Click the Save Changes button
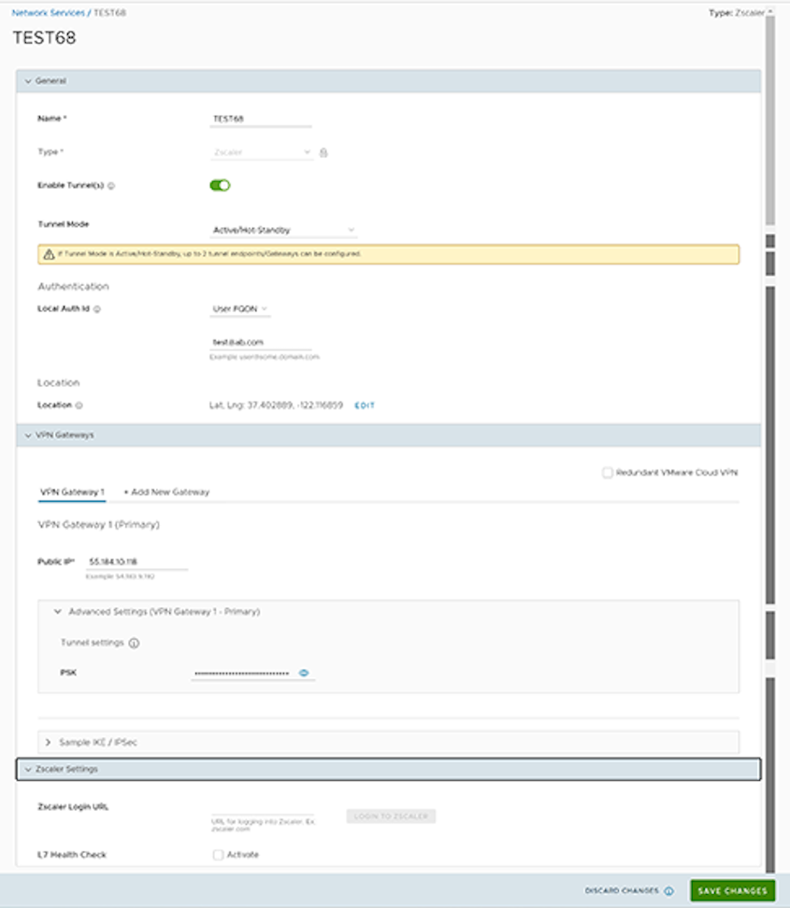 (x=732, y=891)
